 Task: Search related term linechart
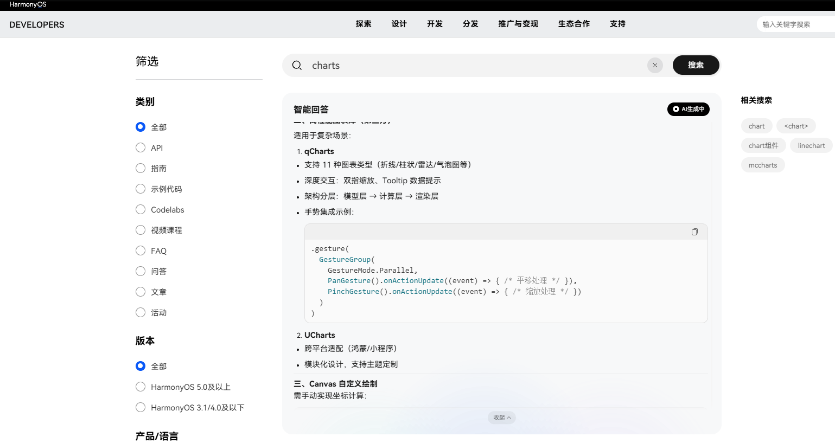[811, 145]
